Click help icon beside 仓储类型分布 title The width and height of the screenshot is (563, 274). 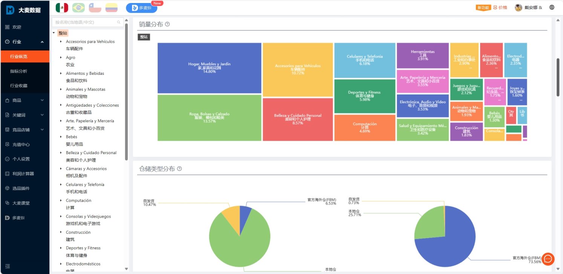pyautogui.click(x=179, y=169)
